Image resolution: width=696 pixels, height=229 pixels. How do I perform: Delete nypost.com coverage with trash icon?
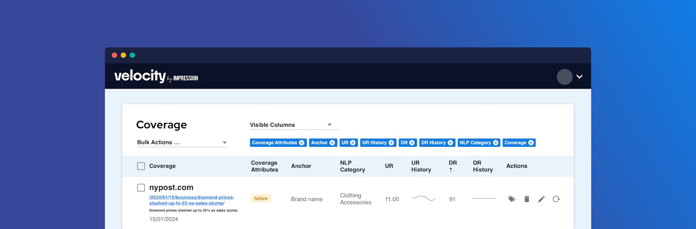click(x=527, y=199)
